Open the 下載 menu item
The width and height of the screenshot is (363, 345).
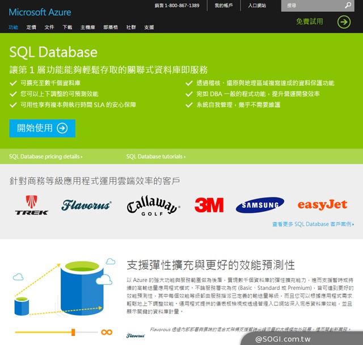[67, 27]
